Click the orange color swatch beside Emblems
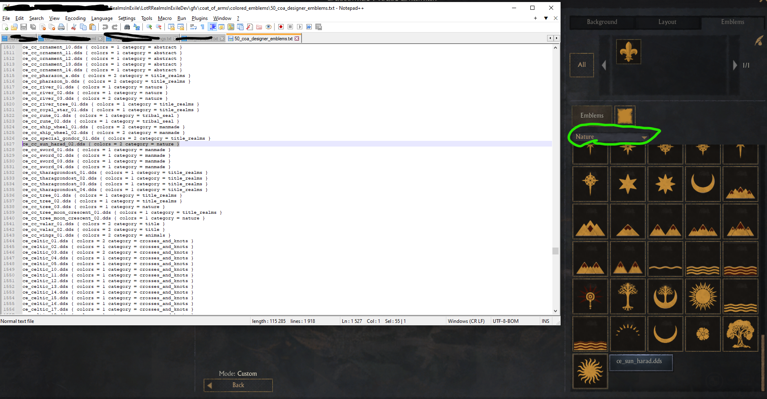Viewport: 767px width, 399px height. (625, 116)
